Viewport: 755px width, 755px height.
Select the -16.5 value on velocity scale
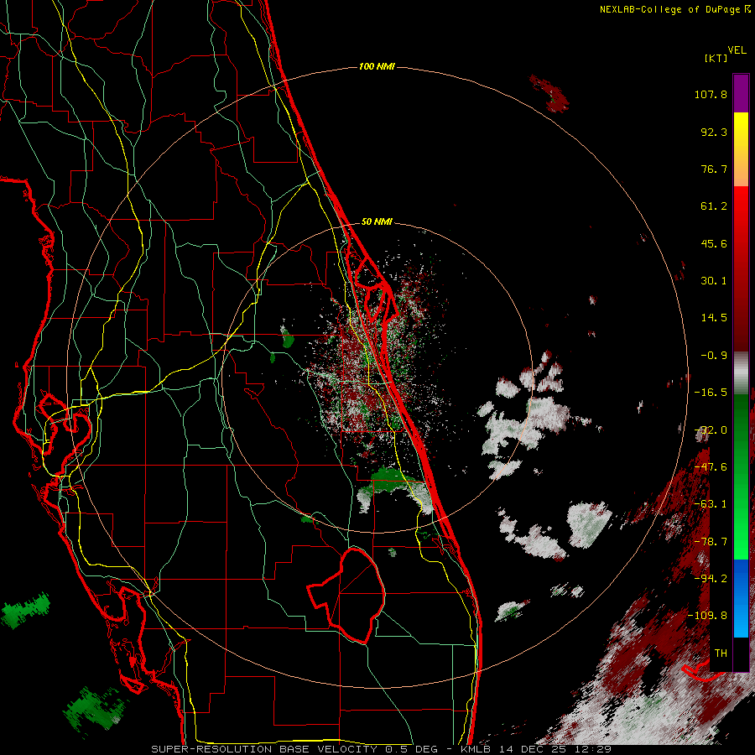[711, 393]
